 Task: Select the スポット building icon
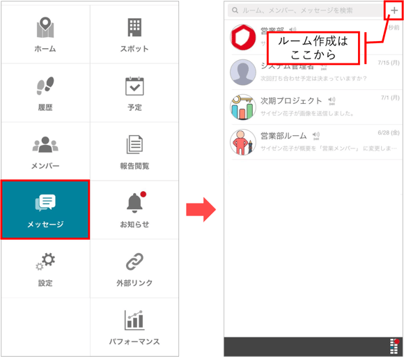[x=134, y=27]
